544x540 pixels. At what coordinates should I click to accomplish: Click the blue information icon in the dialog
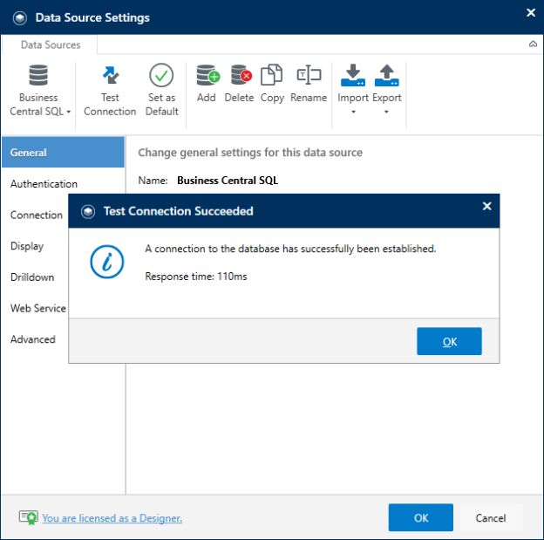point(107,262)
